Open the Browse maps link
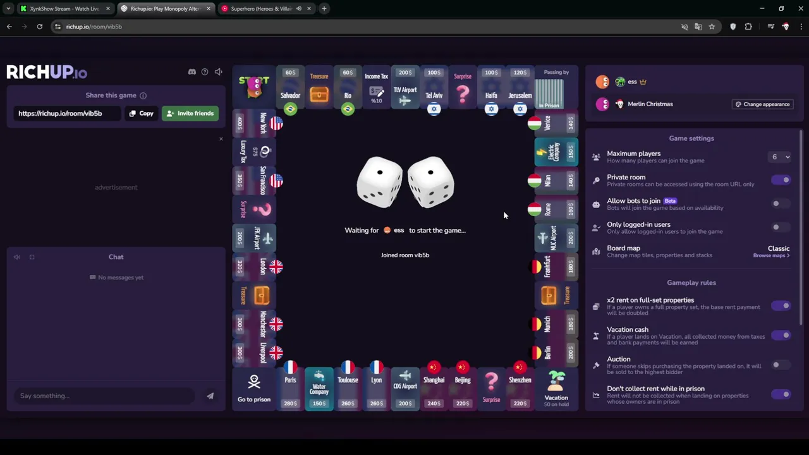Screen dimensions: 809x455 click(x=771, y=255)
